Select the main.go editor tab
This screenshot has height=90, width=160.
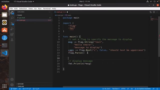point(61,12)
